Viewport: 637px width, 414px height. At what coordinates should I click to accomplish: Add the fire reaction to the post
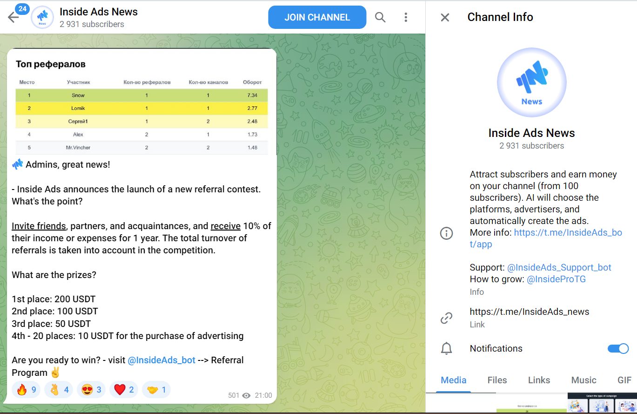coord(26,390)
